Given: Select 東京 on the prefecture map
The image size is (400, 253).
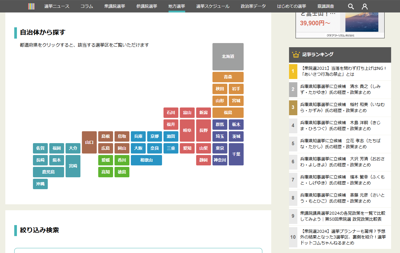Looking at the screenshot, I should [x=220, y=148].
